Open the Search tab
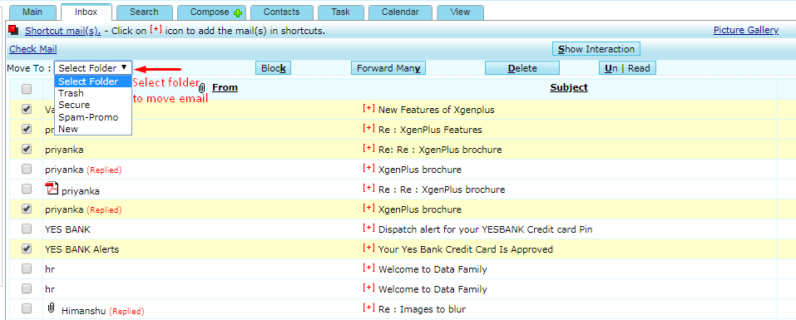The width and height of the screenshot is (796, 320). pos(144,12)
